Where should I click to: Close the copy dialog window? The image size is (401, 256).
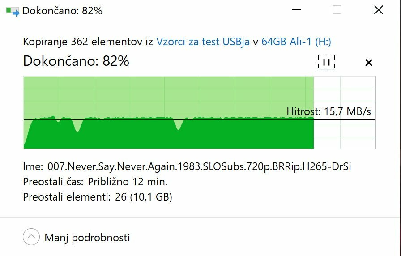coord(379,10)
